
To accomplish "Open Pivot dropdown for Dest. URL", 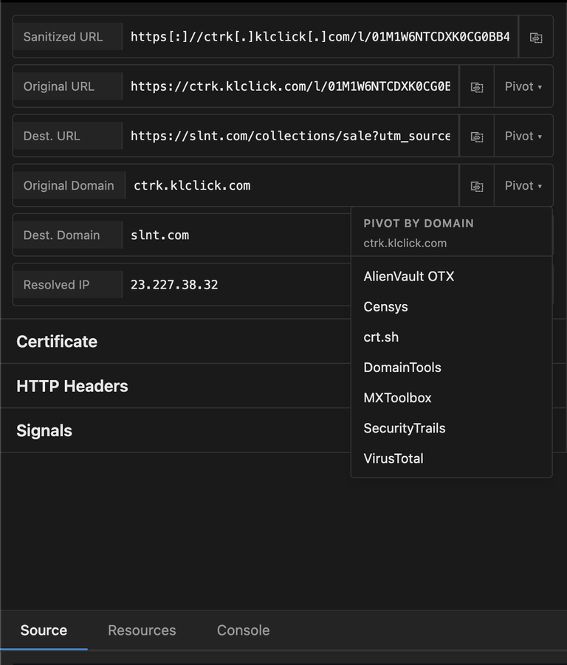I will tap(523, 136).
